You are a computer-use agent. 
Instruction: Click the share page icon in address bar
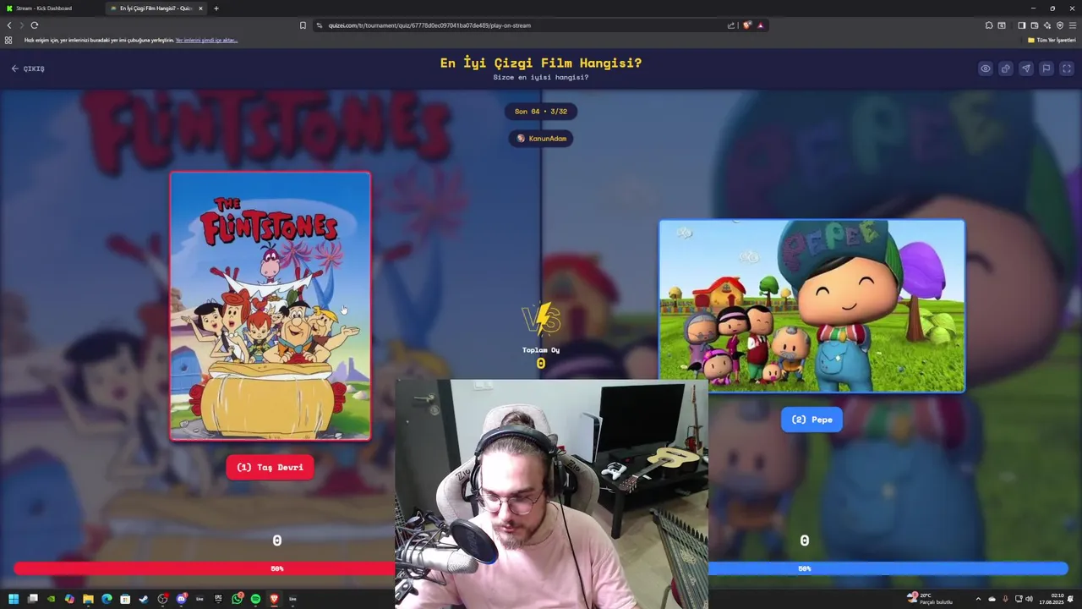(x=731, y=25)
